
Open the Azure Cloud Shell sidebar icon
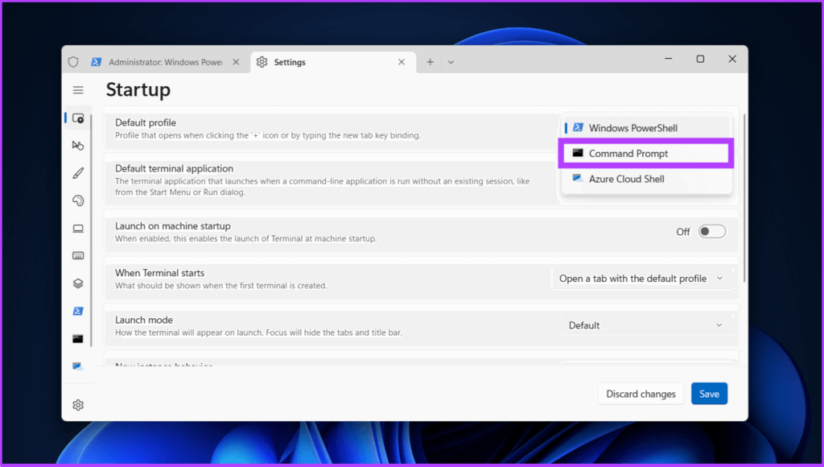coord(78,366)
